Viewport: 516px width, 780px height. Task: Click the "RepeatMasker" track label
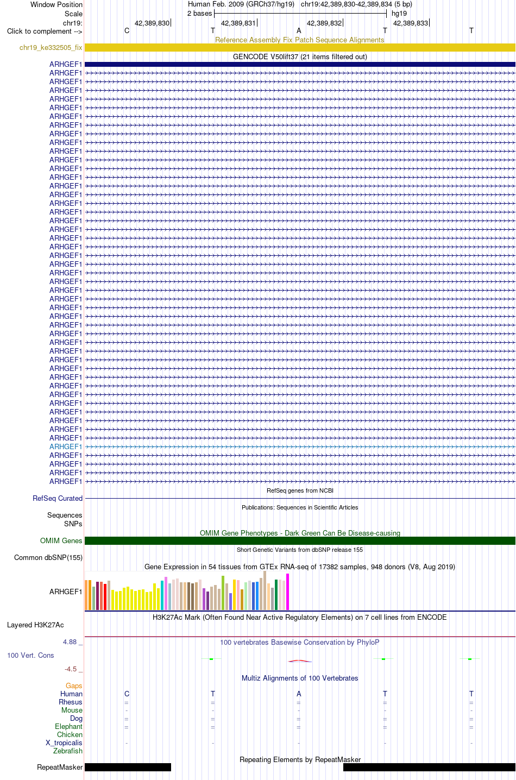(60, 767)
